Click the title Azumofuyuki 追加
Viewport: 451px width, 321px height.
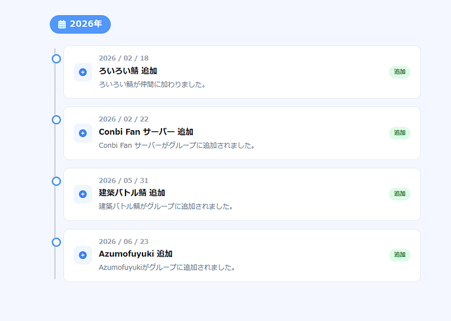click(x=135, y=254)
